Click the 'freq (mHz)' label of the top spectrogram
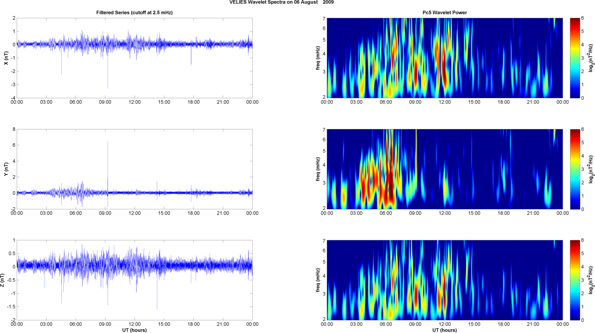Viewport: 595px width, 333px height. [318, 58]
